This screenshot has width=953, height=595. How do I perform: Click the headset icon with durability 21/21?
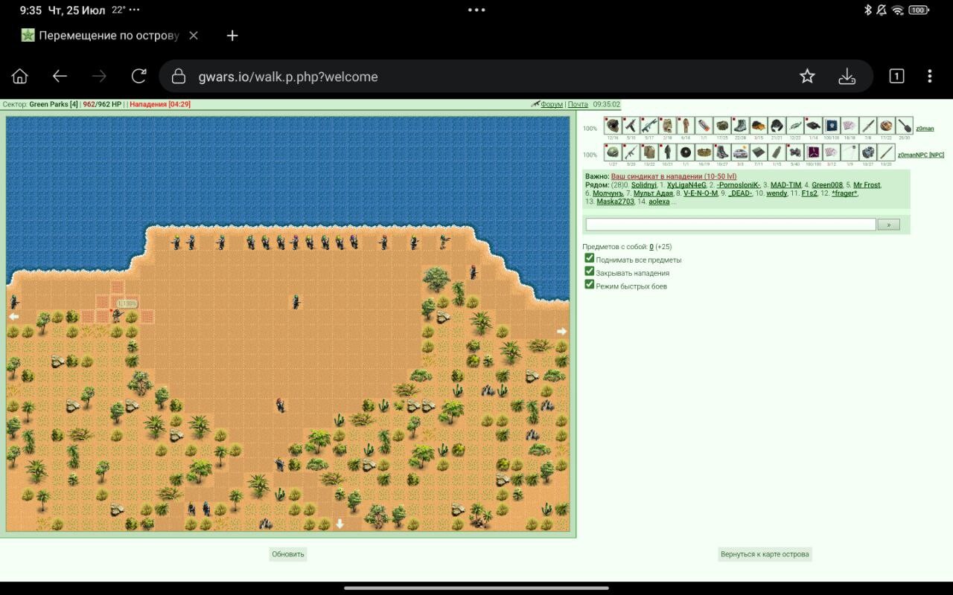point(777,125)
